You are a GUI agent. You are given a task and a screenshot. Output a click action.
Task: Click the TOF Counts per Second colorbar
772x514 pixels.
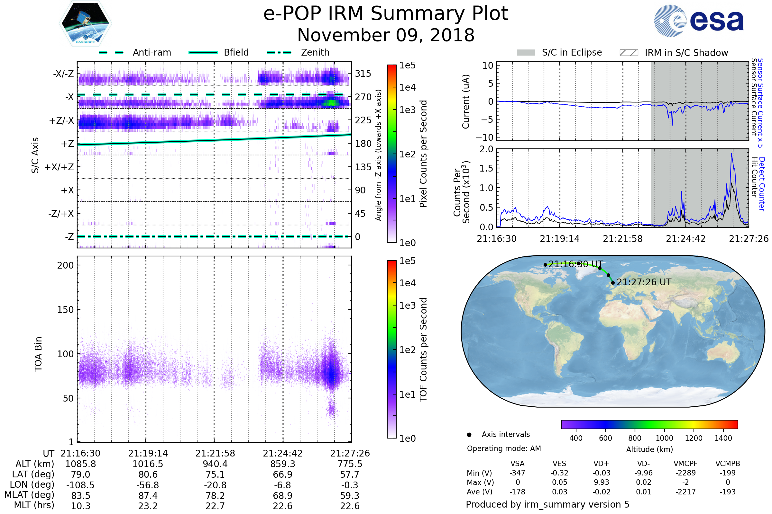point(391,349)
